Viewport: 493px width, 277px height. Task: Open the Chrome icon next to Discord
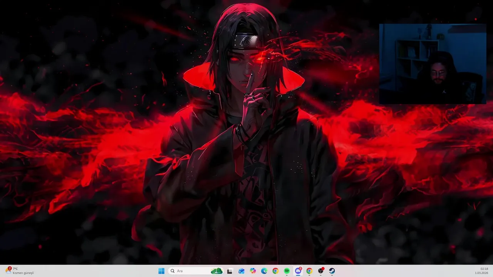[309, 271]
